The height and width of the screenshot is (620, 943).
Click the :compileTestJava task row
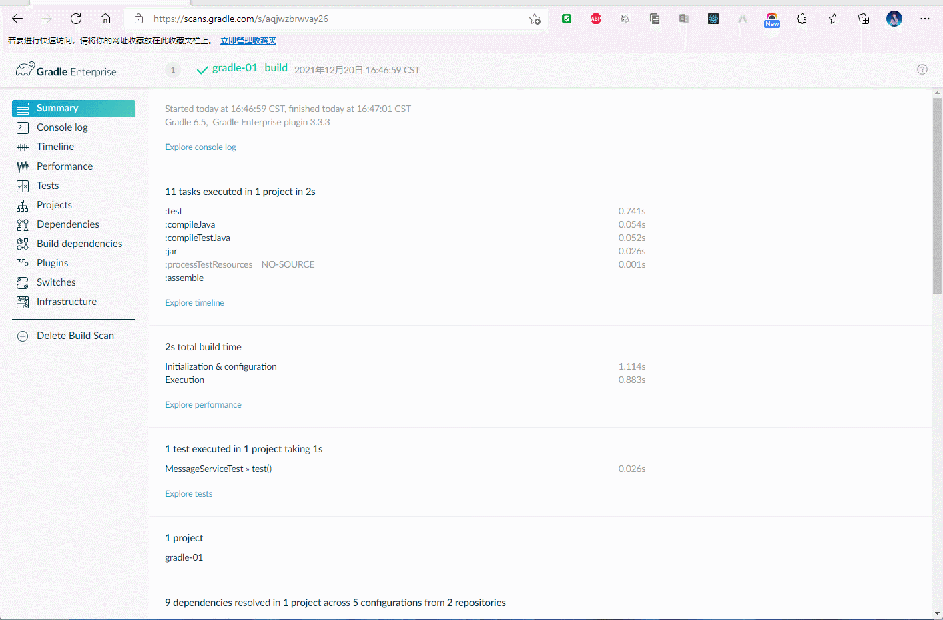tap(405, 238)
